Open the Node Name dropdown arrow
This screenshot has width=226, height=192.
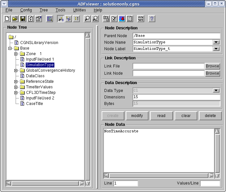[x=216, y=42]
